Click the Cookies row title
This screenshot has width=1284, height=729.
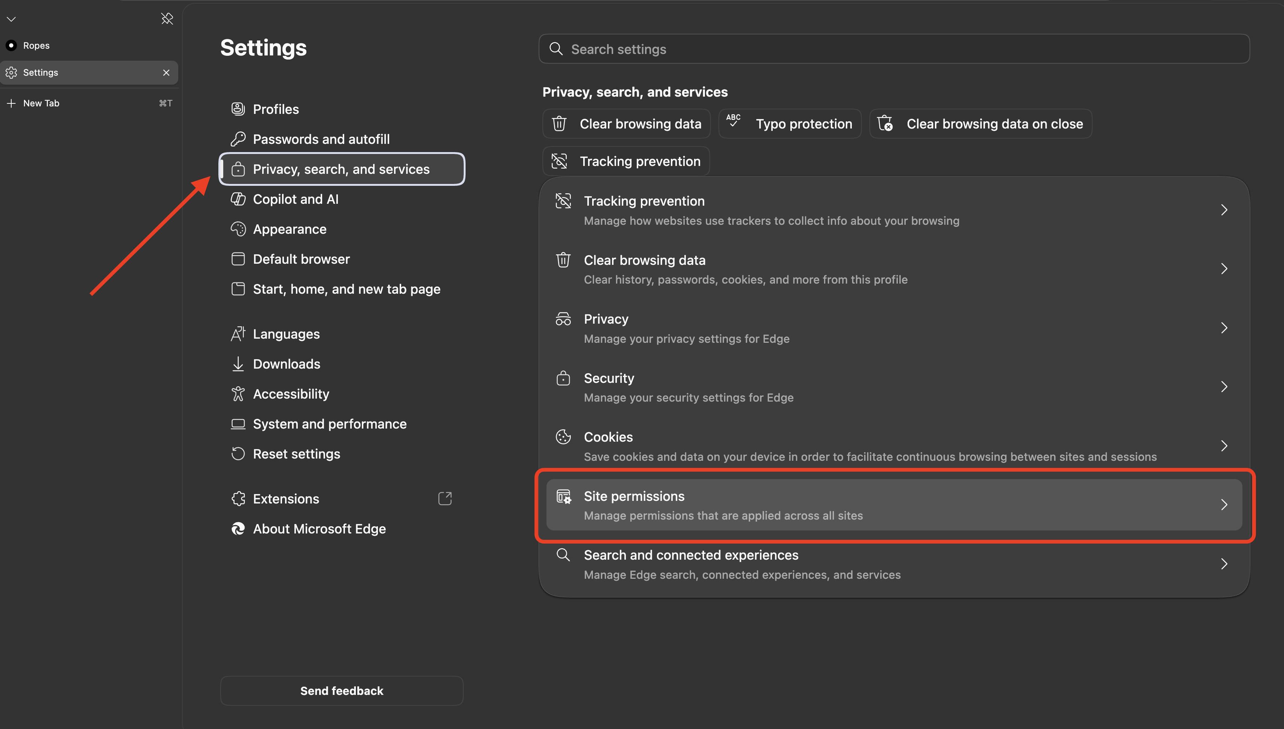pyautogui.click(x=608, y=437)
